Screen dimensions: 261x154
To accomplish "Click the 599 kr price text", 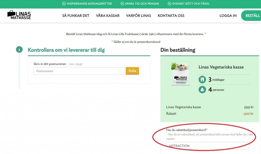I will click(x=249, y=107).
